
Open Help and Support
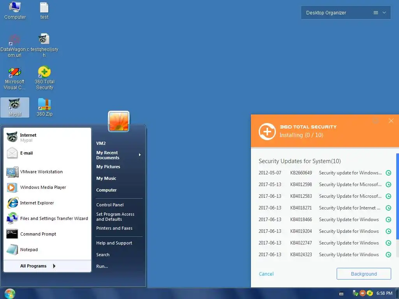click(x=114, y=243)
